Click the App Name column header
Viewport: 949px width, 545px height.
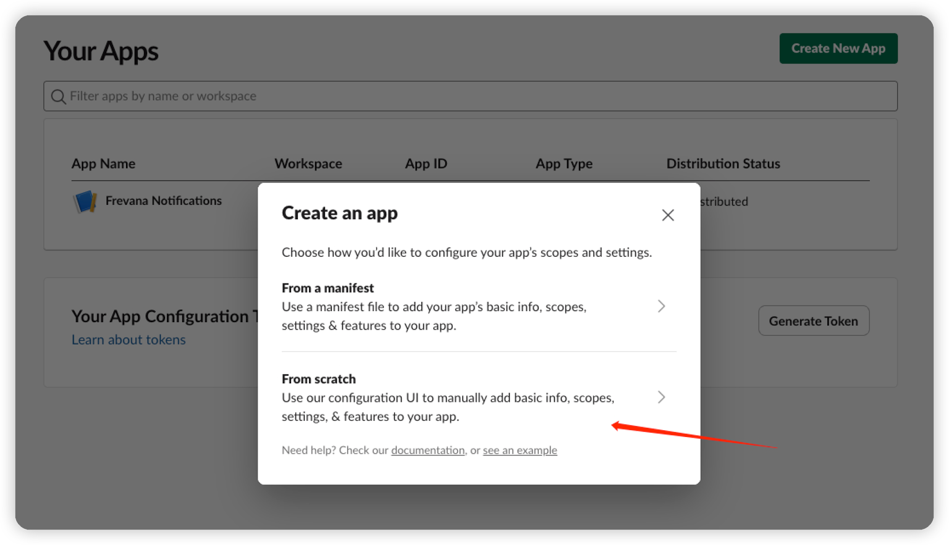point(103,164)
